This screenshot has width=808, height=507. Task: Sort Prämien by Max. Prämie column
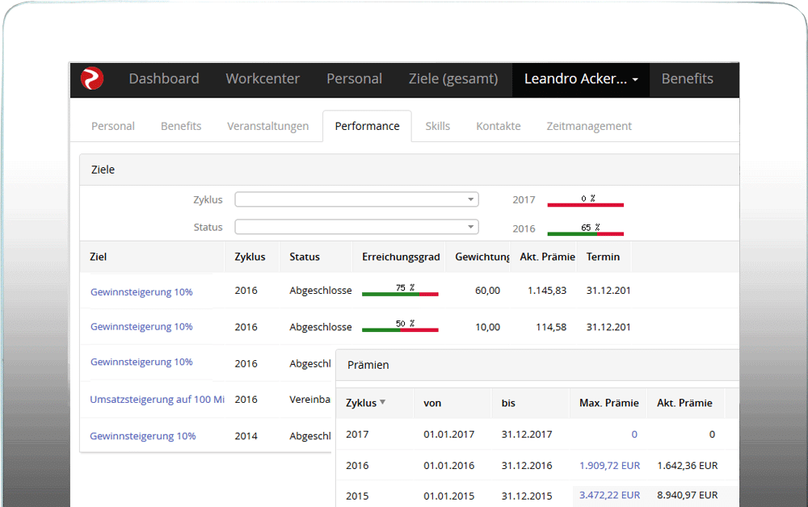tap(608, 403)
